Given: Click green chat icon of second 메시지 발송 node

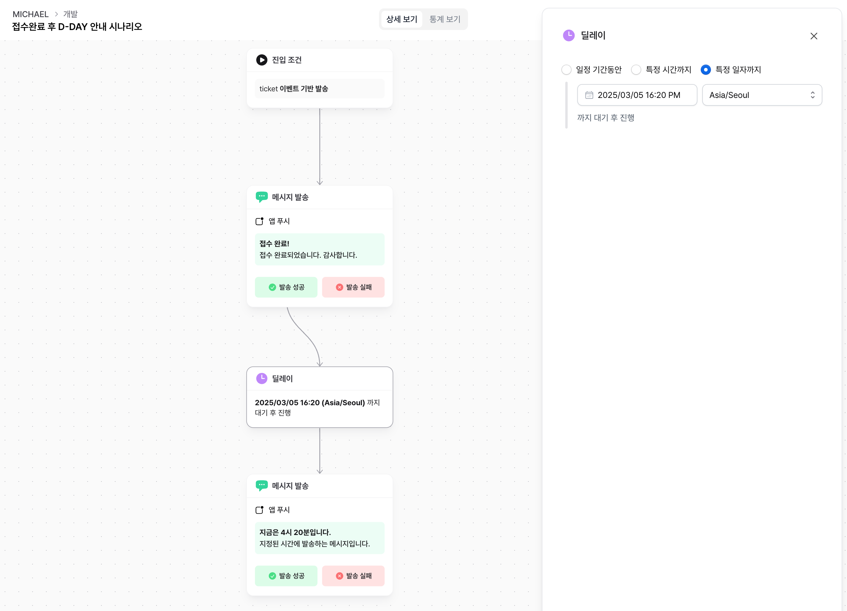Looking at the screenshot, I should point(261,485).
